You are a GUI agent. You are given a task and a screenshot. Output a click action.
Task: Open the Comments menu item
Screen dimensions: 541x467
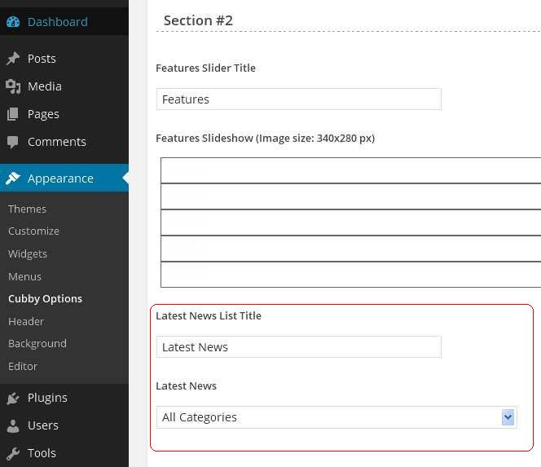click(x=57, y=142)
